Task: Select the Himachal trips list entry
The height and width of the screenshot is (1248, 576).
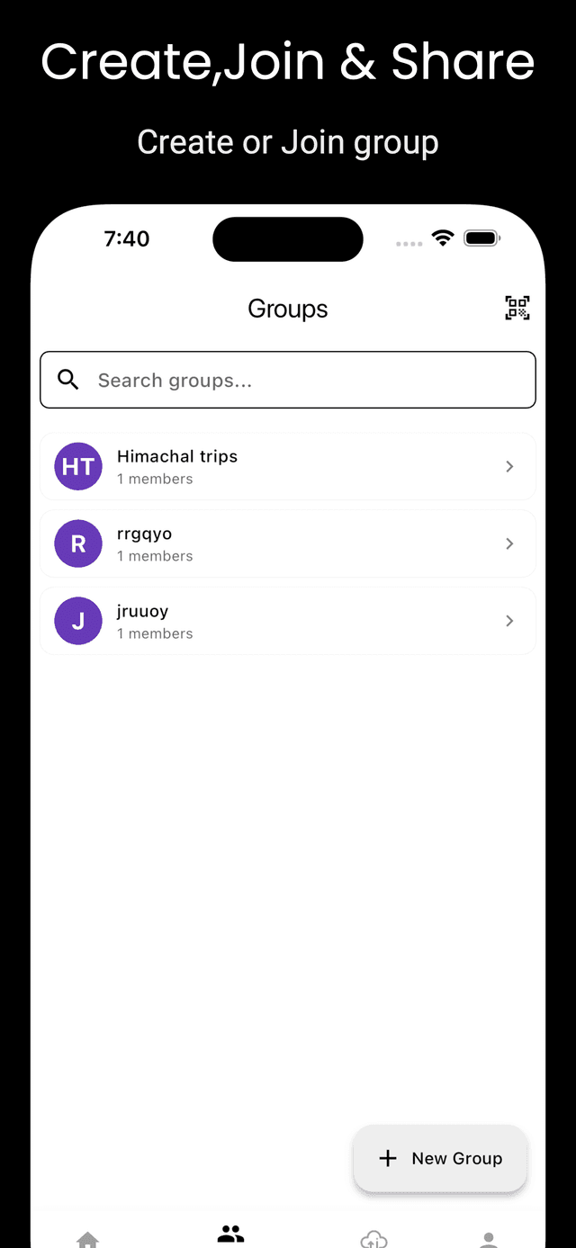Action: coord(288,466)
